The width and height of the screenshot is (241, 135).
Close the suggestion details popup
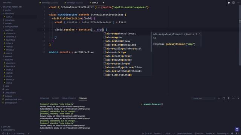tap(199, 34)
